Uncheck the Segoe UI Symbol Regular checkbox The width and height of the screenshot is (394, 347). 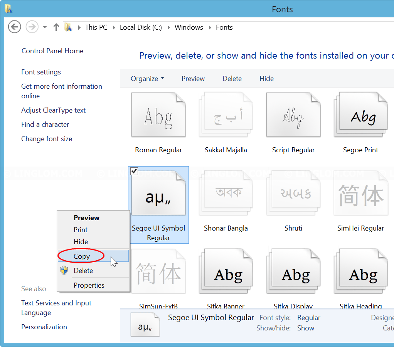(134, 171)
